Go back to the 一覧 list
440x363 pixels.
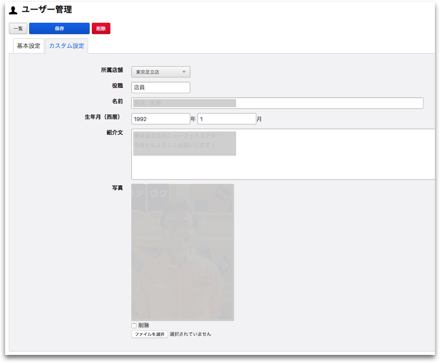click(18, 29)
